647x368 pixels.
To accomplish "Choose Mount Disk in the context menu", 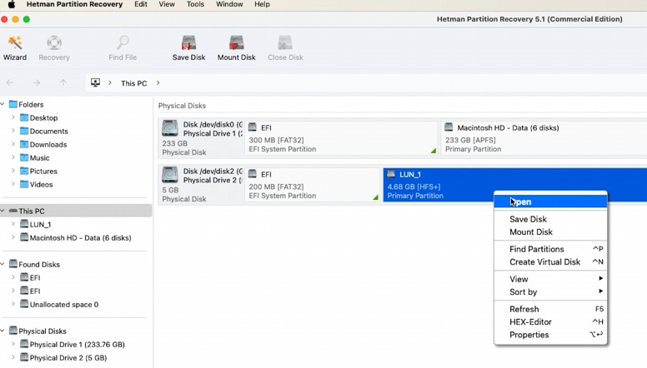I will 550,232.
